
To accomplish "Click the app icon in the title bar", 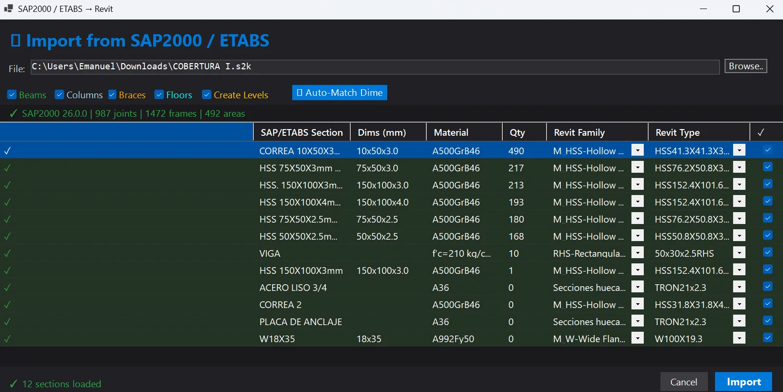I will (8, 9).
